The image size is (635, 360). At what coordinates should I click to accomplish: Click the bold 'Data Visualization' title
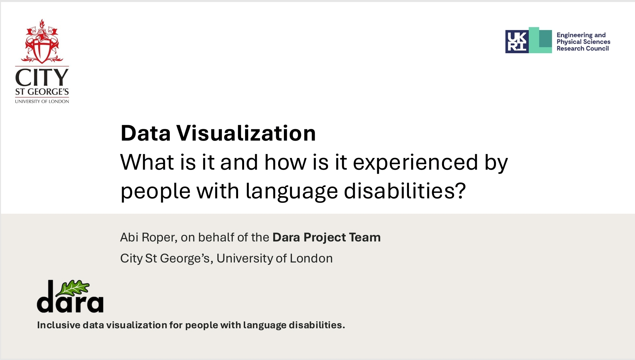[x=218, y=133]
